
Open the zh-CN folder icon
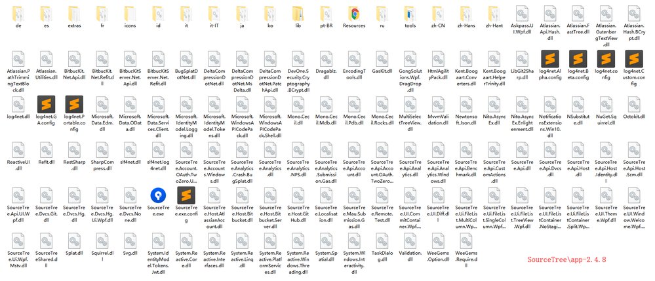[438, 14]
